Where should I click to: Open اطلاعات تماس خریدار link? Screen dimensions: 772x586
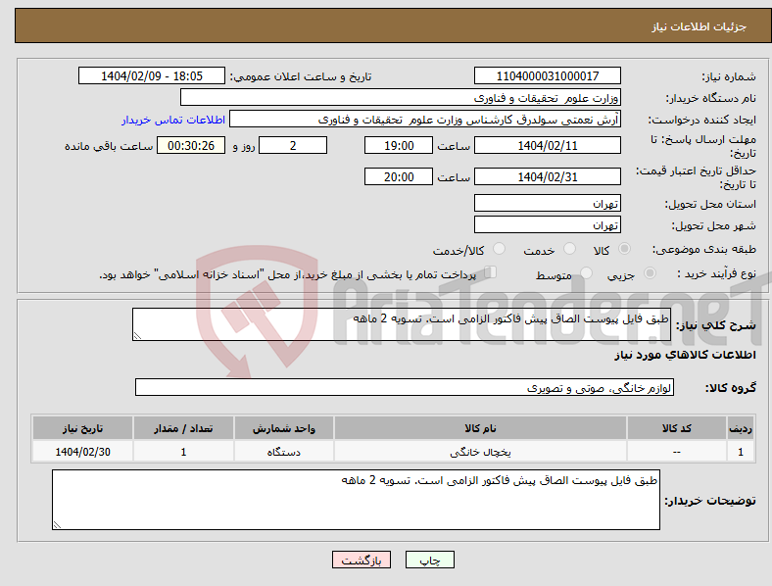pos(173,120)
